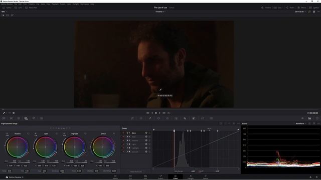321x180 pixels.
Task: Play the clip forward
Action: point(159,113)
